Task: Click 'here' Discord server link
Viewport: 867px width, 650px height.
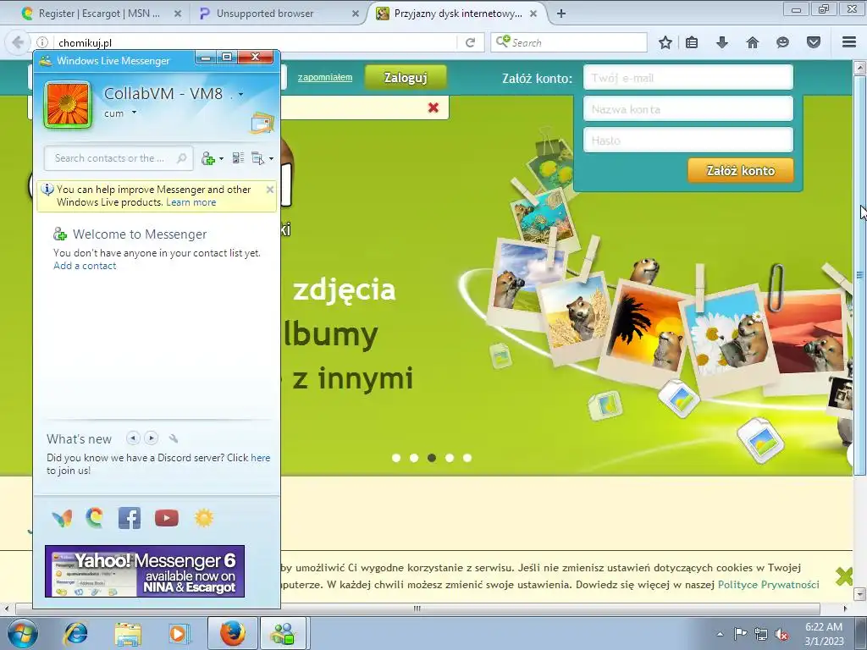Action: pyautogui.click(x=261, y=458)
